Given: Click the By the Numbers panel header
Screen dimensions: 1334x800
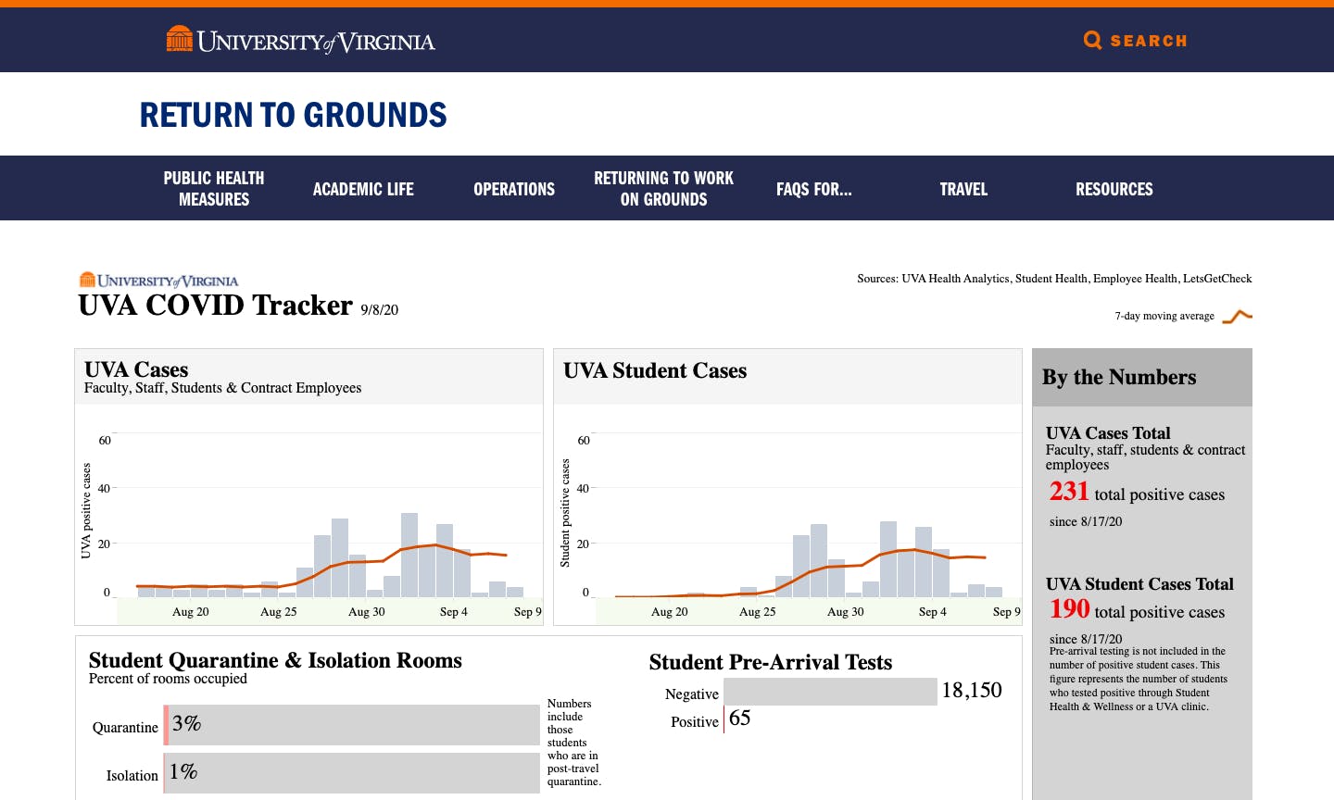Looking at the screenshot, I should 1120,377.
